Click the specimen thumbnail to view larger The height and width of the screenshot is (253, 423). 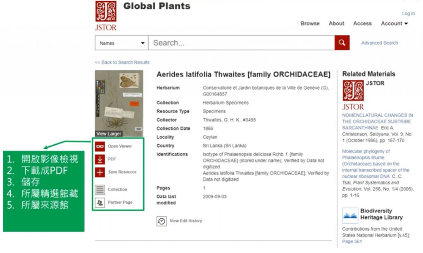tap(119, 103)
